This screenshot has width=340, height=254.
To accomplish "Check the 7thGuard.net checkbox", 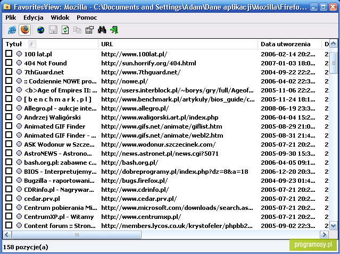I will click(9, 72).
